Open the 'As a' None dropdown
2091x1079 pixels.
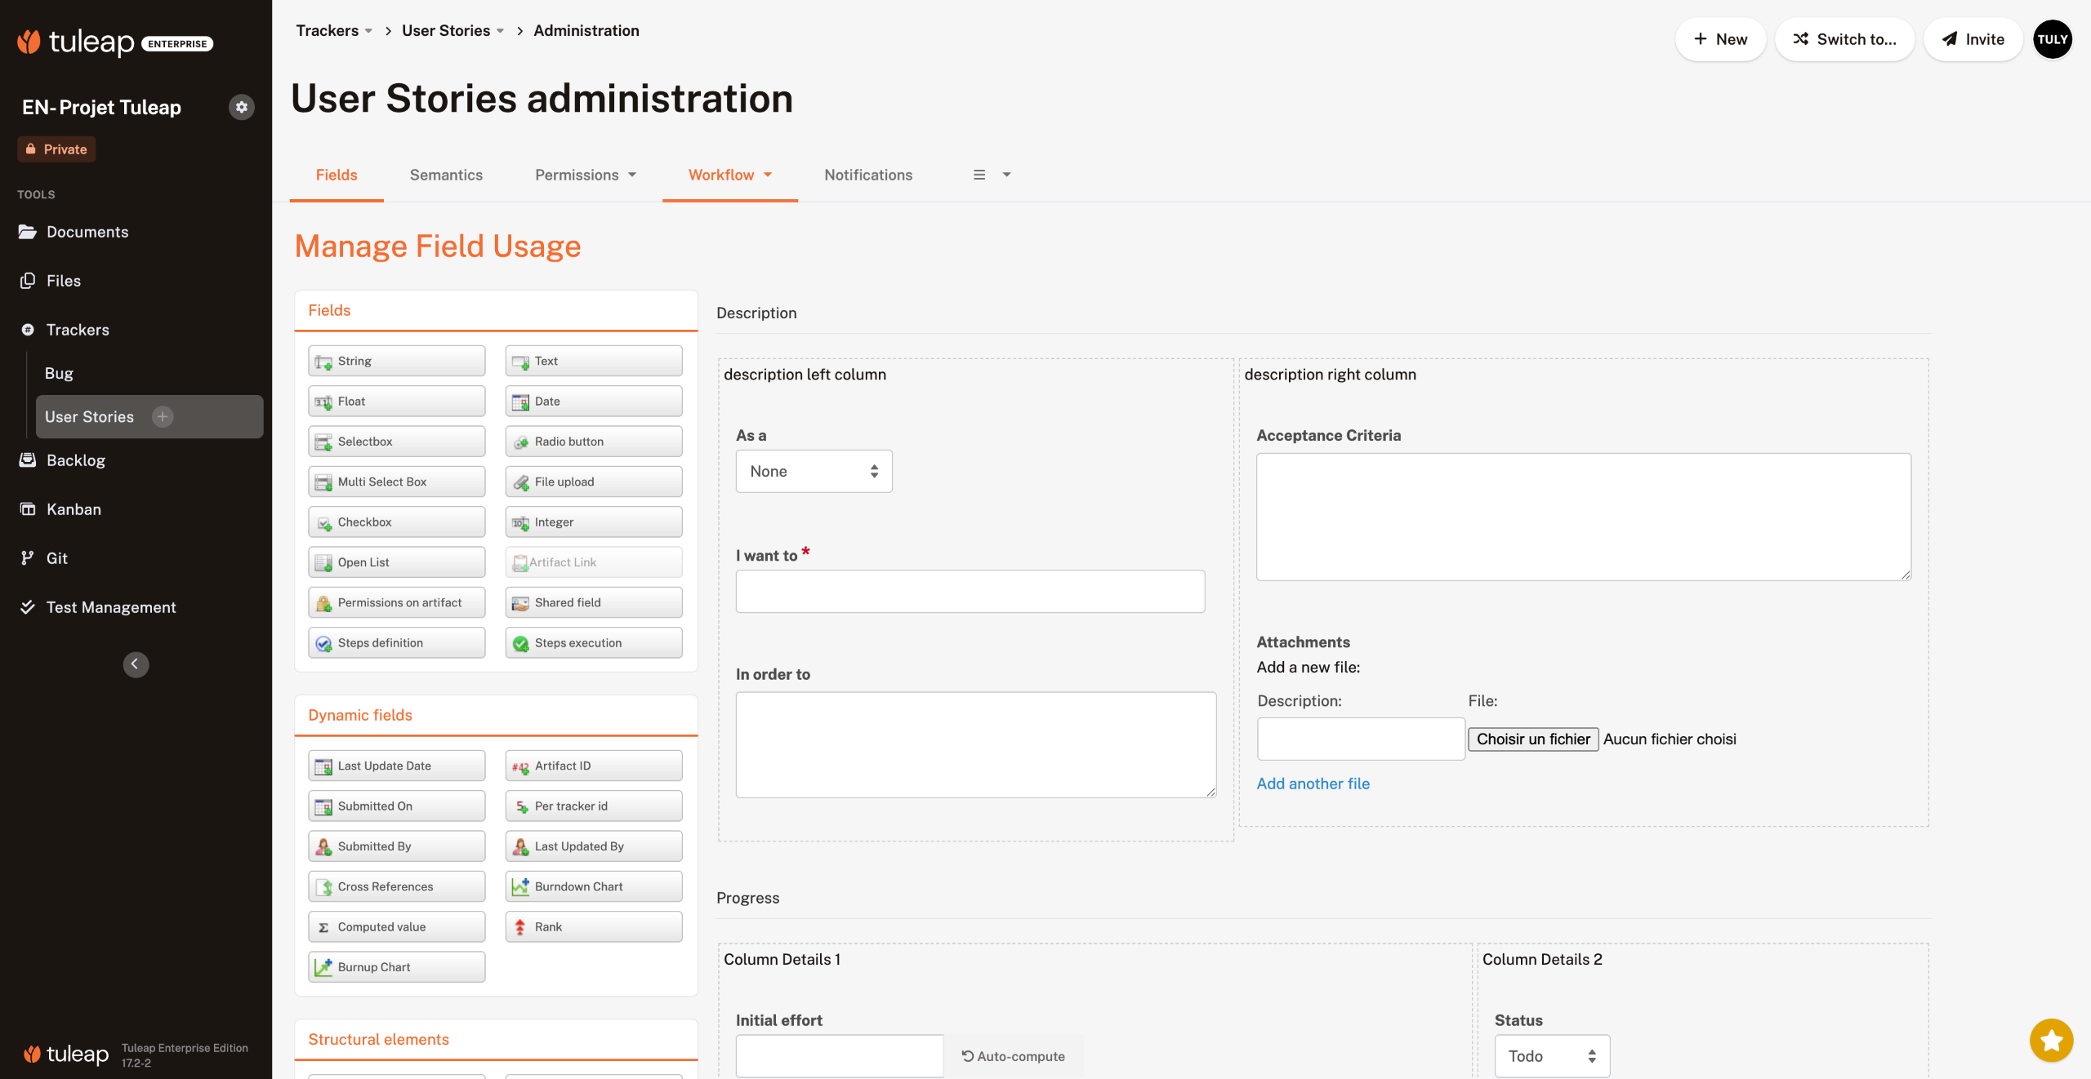(x=814, y=472)
